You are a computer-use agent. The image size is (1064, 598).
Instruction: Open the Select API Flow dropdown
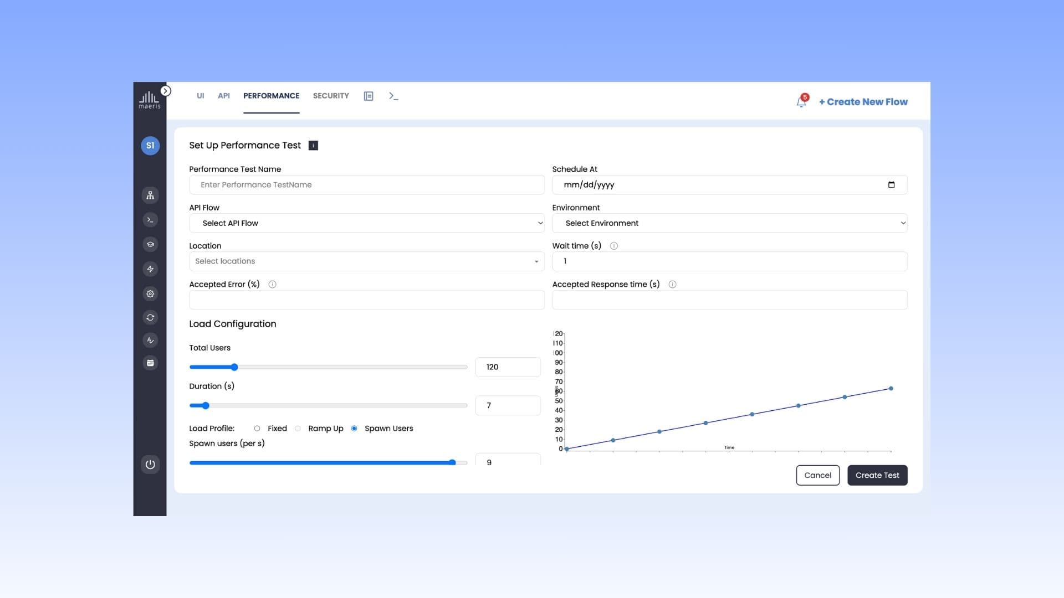pos(366,223)
